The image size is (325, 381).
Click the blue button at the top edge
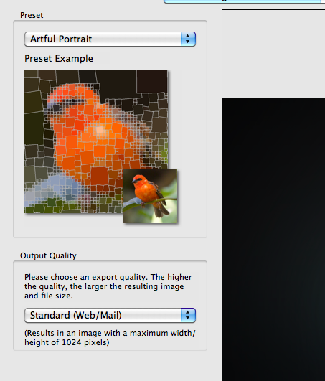244,1
